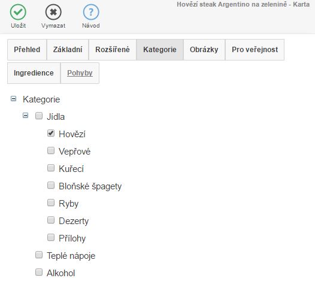This screenshot has height=281, width=315.
Task: Tick the Přílohy checkbox
Action: pyautogui.click(x=51, y=237)
